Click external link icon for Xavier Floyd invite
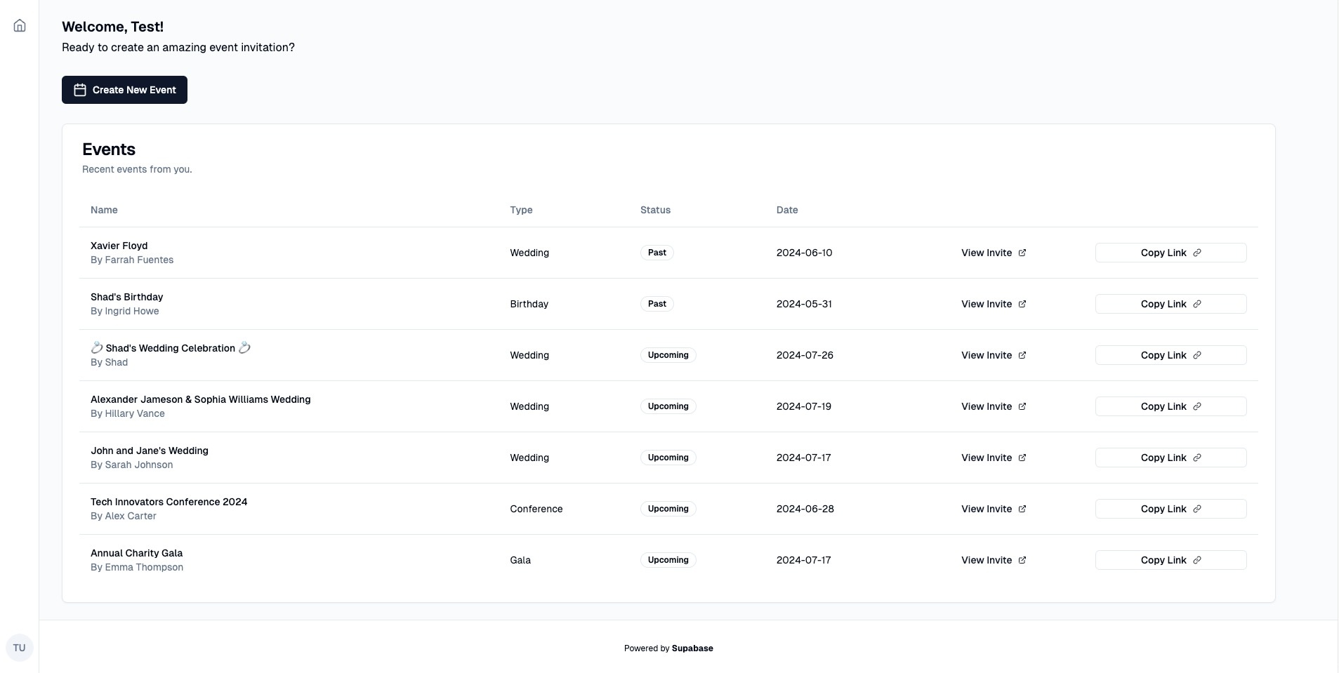Screen dimensions: 1339x673 (1022, 253)
